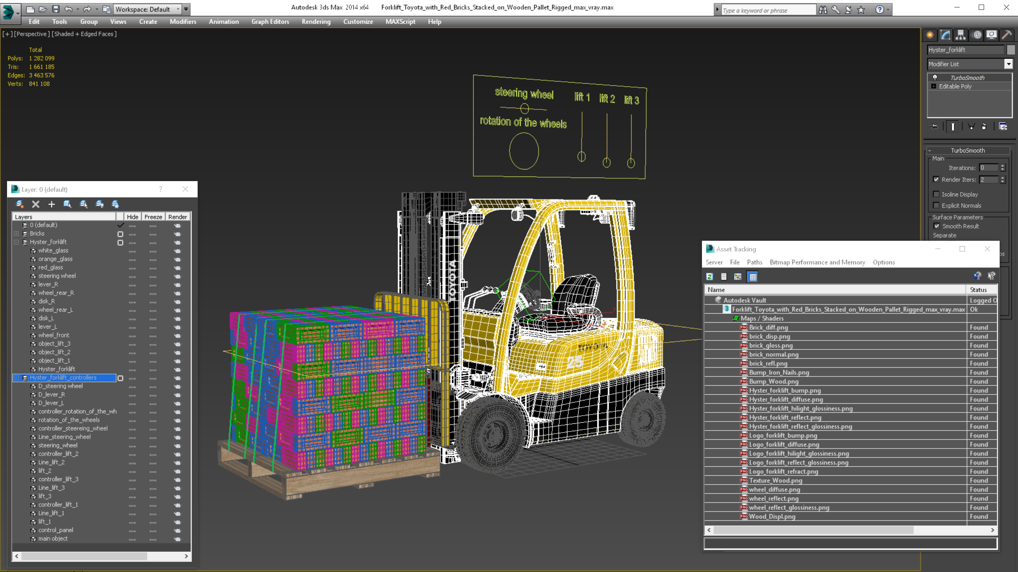Expand Editable Poly sub-object levels
This screenshot has height=572, width=1018.
coord(934,86)
